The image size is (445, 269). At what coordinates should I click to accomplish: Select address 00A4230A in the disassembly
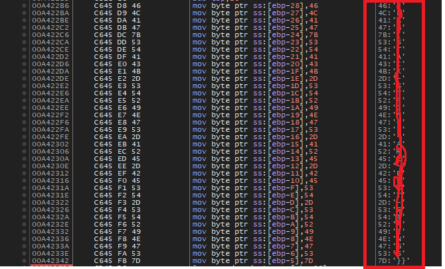point(50,158)
